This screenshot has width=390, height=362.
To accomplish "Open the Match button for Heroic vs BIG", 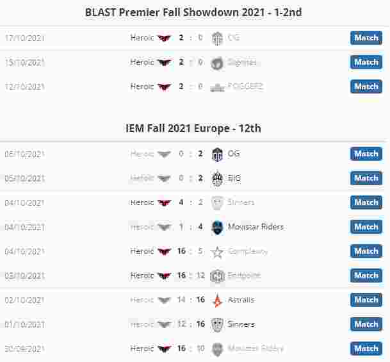I will 366,178.
